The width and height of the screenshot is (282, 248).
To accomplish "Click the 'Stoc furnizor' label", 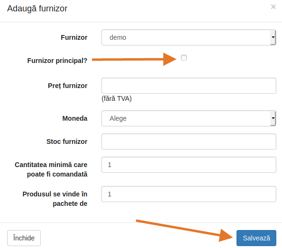I will (x=67, y=142).
